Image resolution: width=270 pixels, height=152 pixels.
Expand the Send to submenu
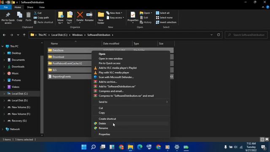131,102
